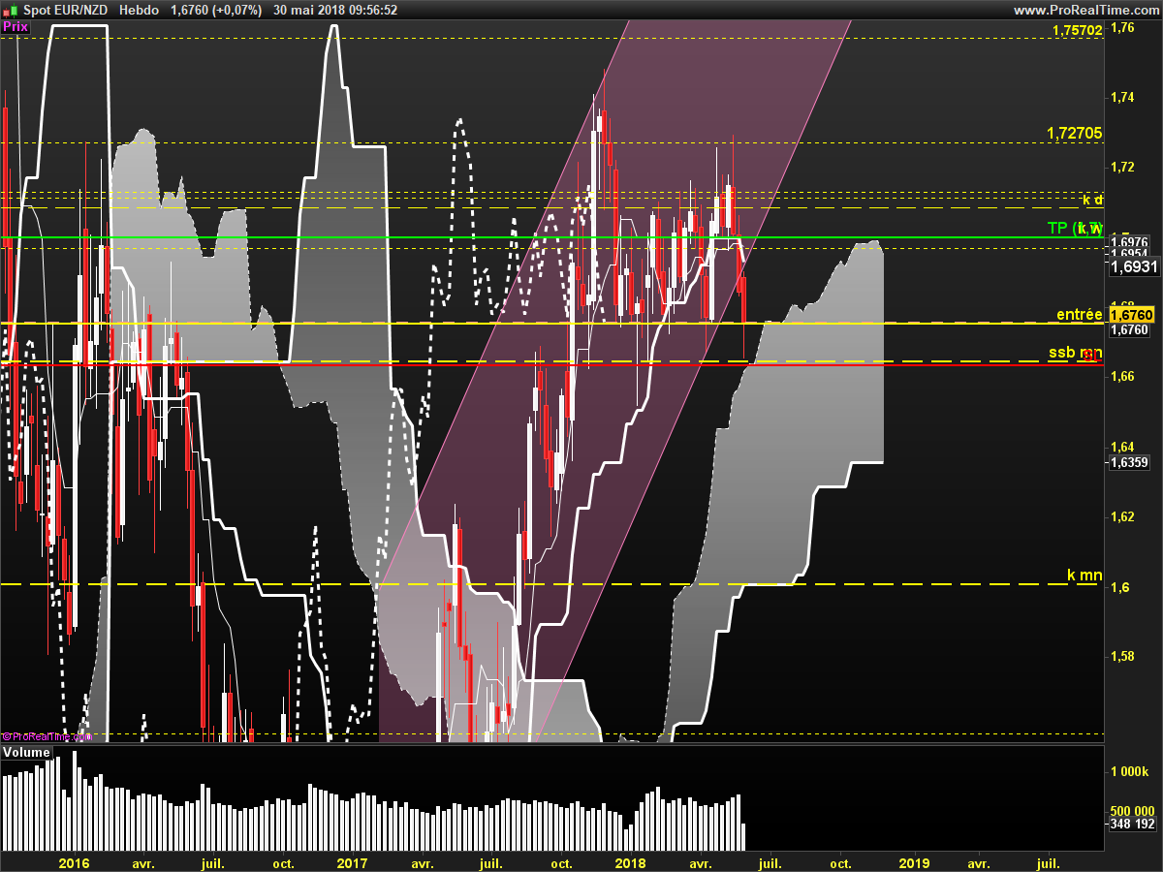The image size is (1163, 872).
Task: Click the 1 000k volume axis label
Action: click(1129, 771)
